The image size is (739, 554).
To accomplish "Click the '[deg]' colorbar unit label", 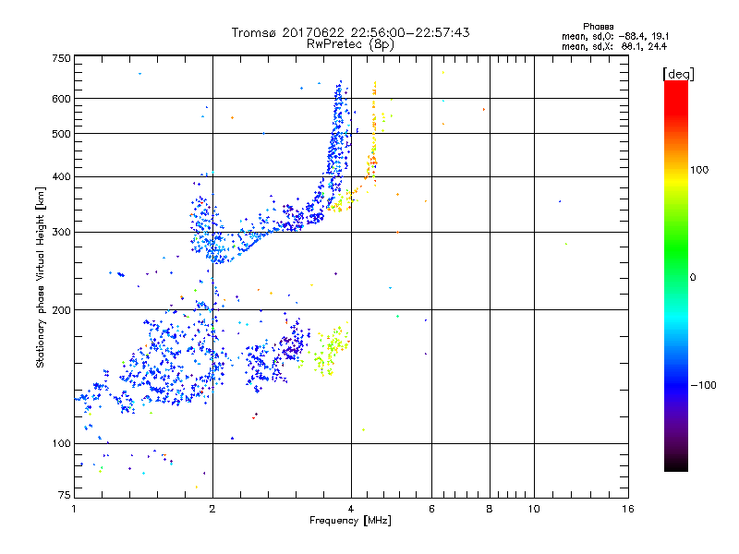I will click(x=678, y=74).
